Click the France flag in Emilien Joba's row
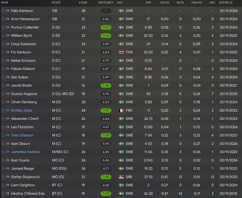Image resolution: width=242 pixels, height=198 pixels. tap(121, 110)
